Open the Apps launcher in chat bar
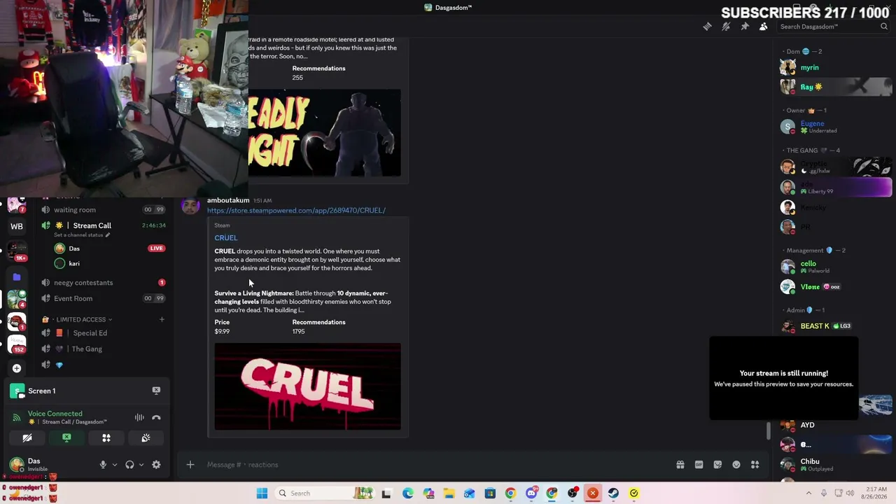896x504 pixels. click(755, 465)
